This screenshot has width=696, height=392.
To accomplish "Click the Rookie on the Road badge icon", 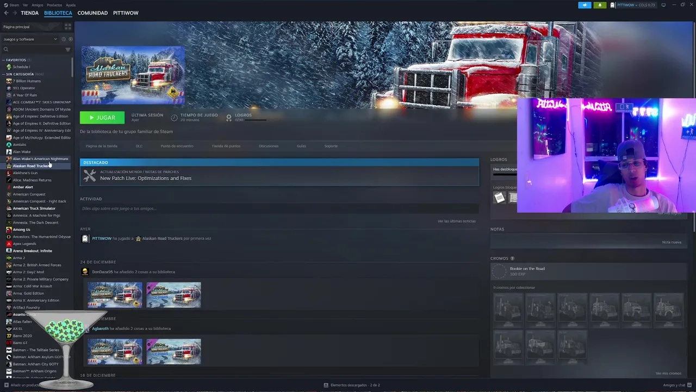I will click(499, 271).
